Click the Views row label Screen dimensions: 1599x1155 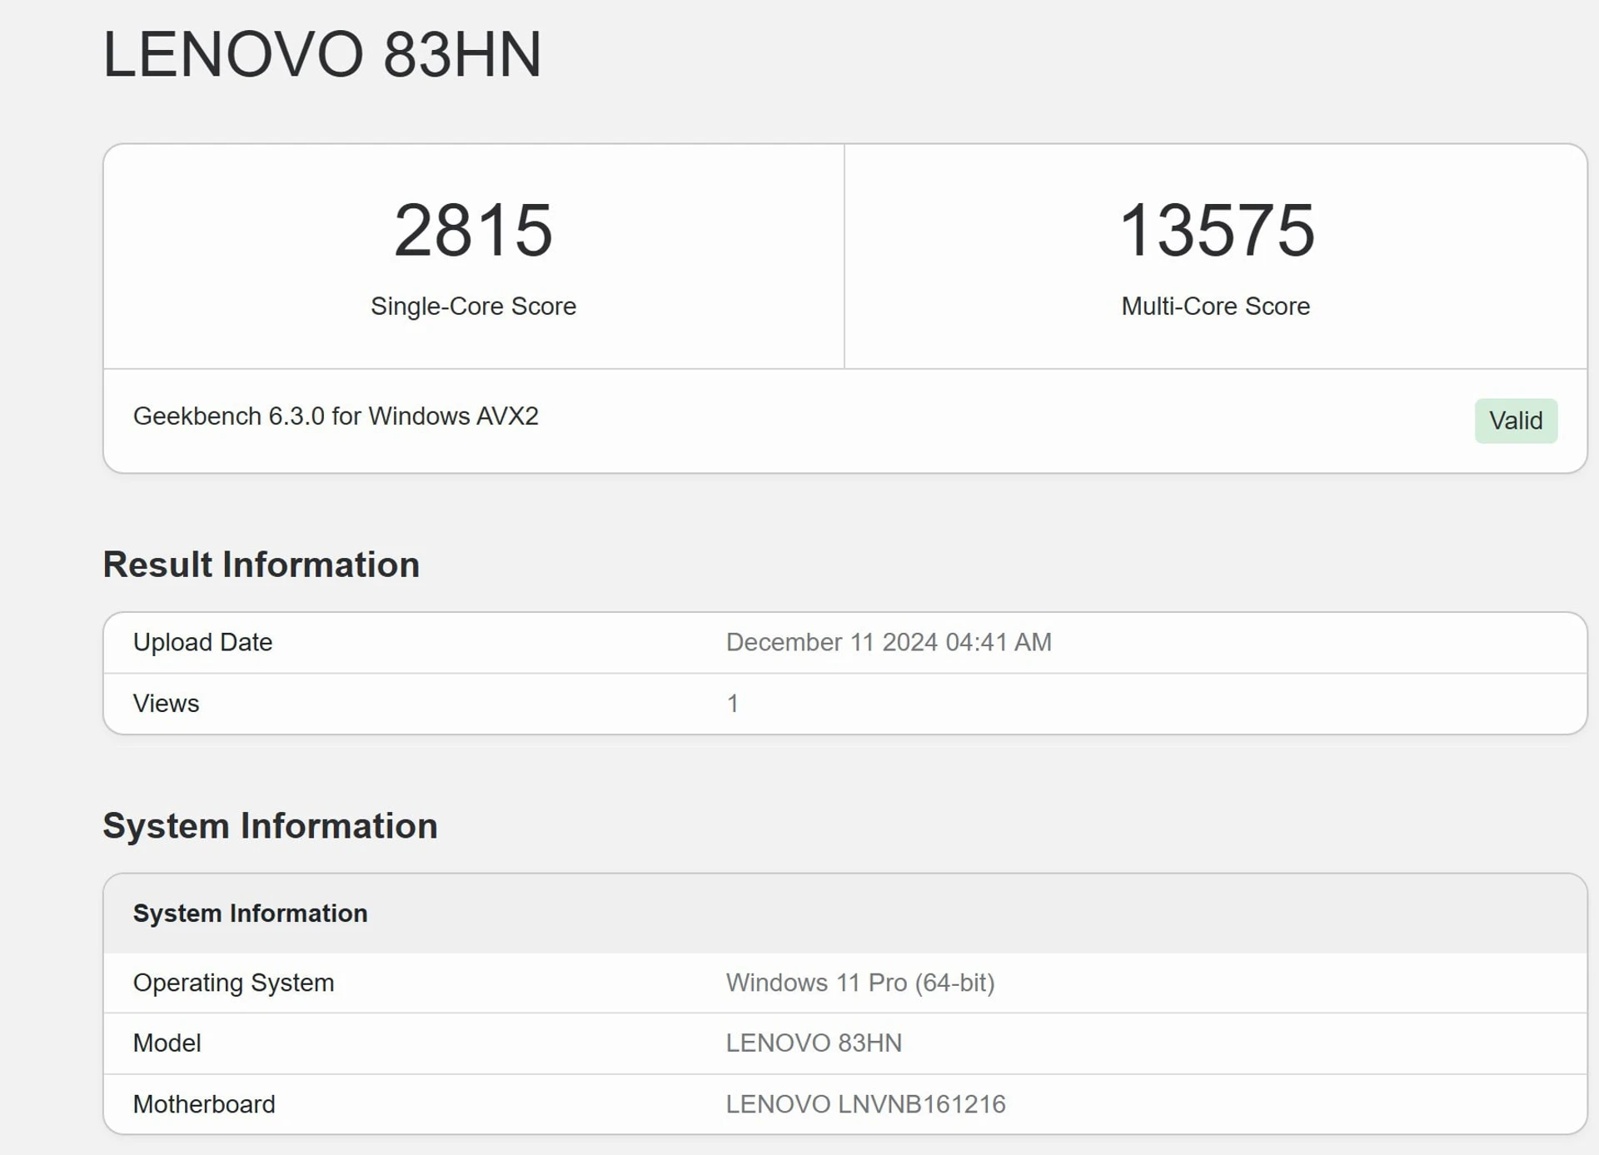pyautogui.click(x=166, y=704)
